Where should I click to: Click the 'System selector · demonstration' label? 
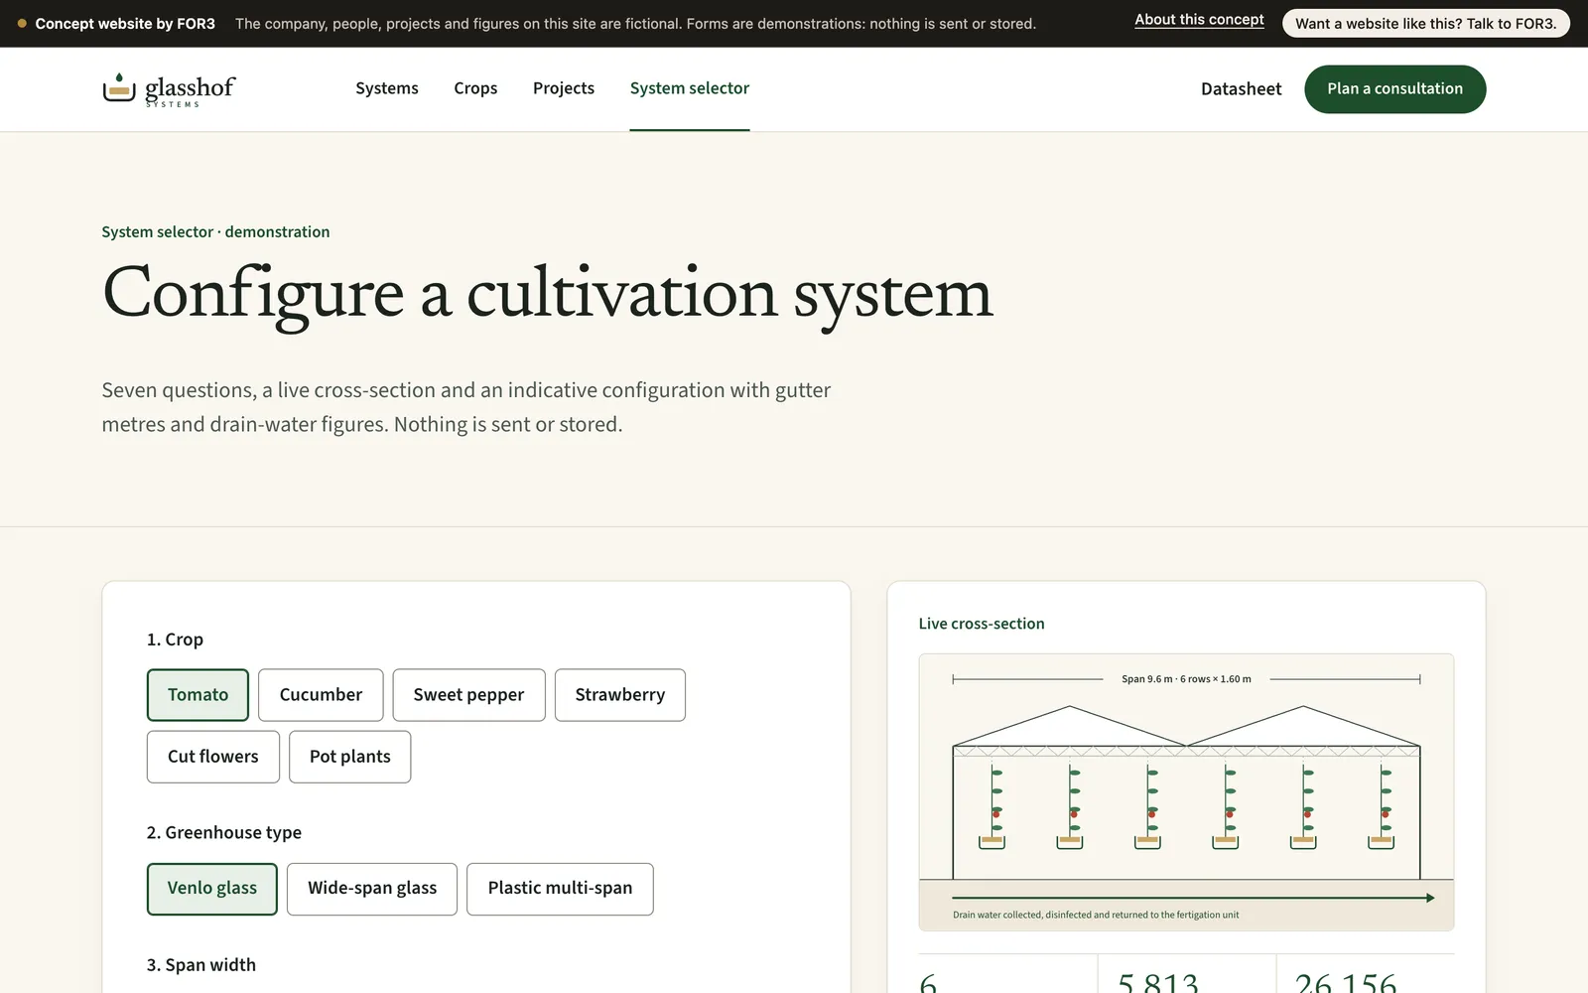215,232
